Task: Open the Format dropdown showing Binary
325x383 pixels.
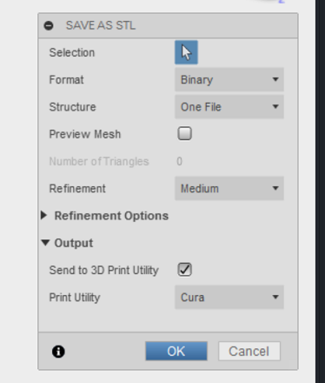Action: click(x=229, y=79)
